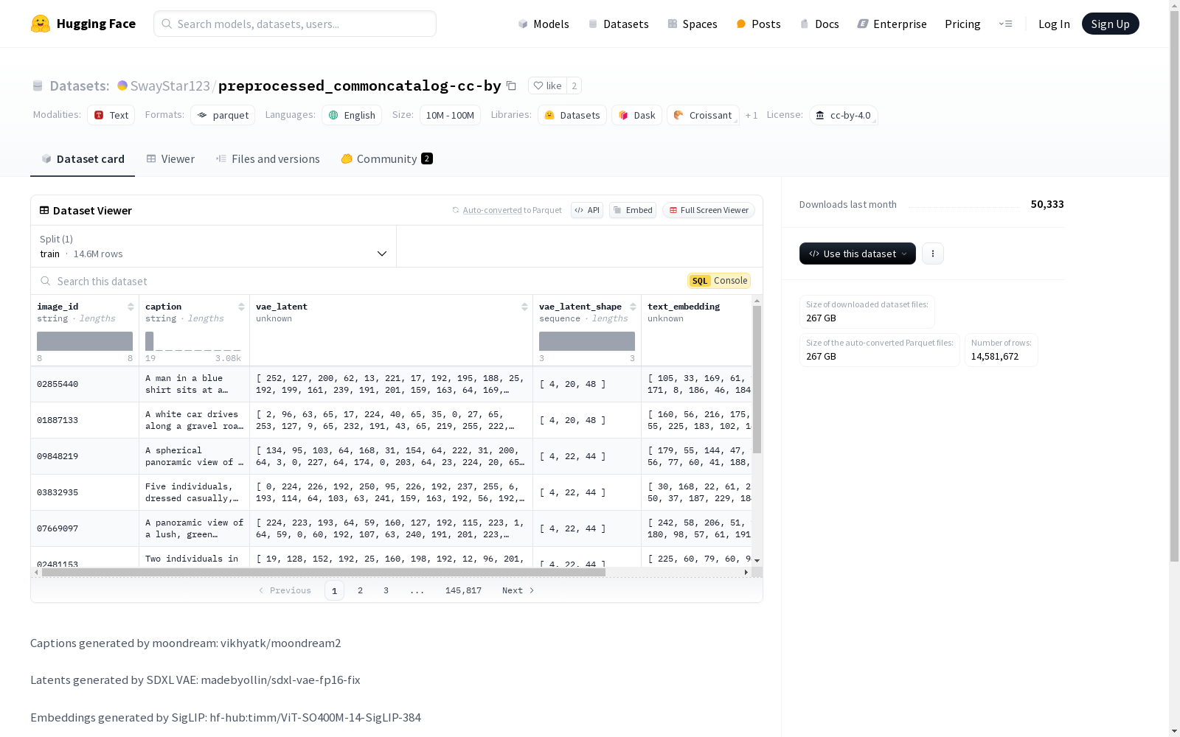This screenshot has height=737, width=1180.
Task: Open the Docs menu item
Action: click(x=819, y=24)
